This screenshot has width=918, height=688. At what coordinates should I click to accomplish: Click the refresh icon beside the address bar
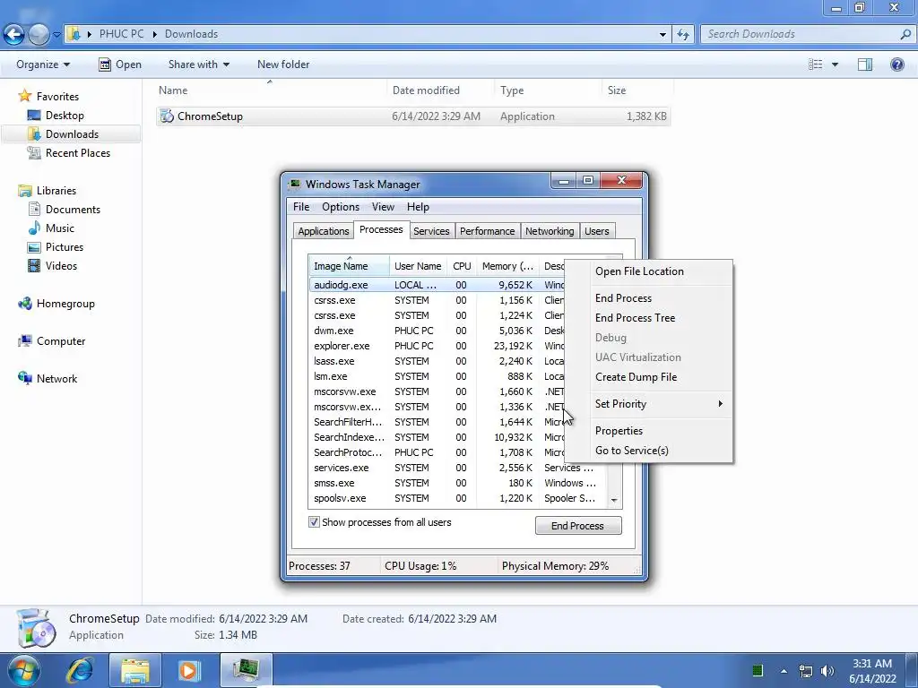(682, 35)
